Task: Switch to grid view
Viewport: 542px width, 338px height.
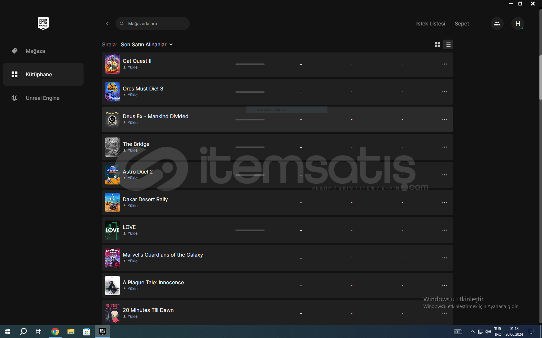Action: pos(437,44)
